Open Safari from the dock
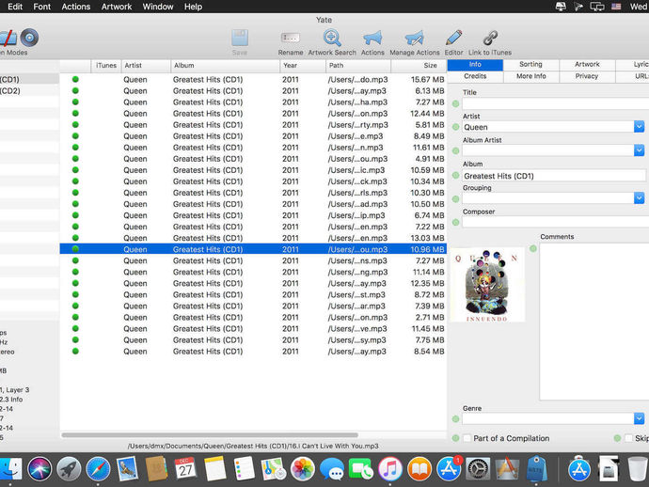Image resolution: width=649 pixels, height=487 pixels. click(98, 469)
